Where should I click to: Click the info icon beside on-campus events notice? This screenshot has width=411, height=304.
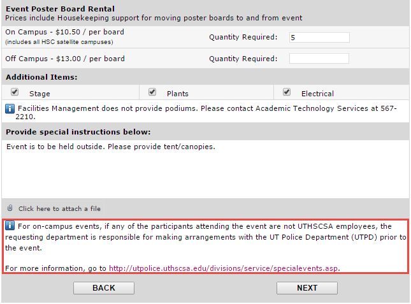(x=10, y=226)
